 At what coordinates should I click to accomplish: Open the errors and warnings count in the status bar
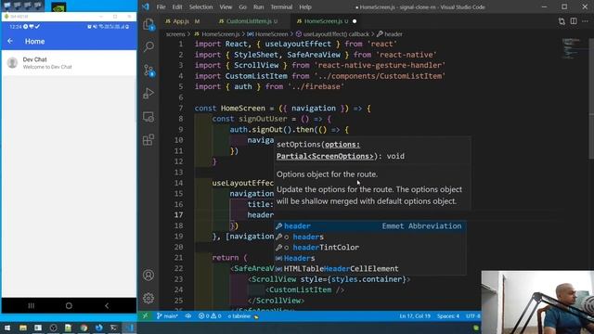210,315
